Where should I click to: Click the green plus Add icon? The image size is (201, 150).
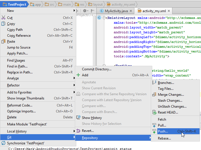click(x=78, y=75)
